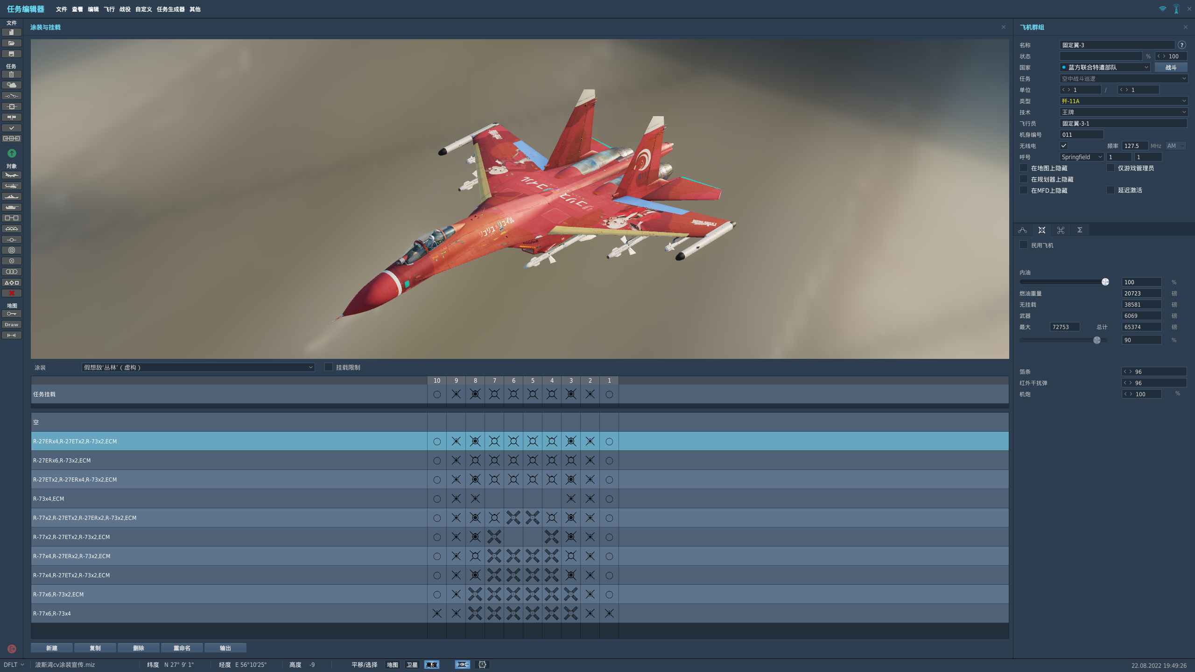Select the ship placement tool

coord(11,196)
